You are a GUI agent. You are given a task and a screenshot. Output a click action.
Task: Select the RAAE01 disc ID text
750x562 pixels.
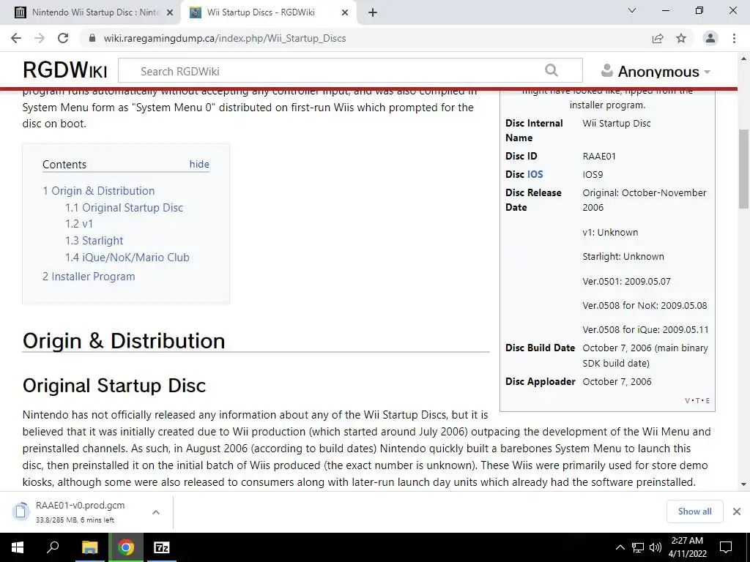pyautogui.click(x=599, y=157)
